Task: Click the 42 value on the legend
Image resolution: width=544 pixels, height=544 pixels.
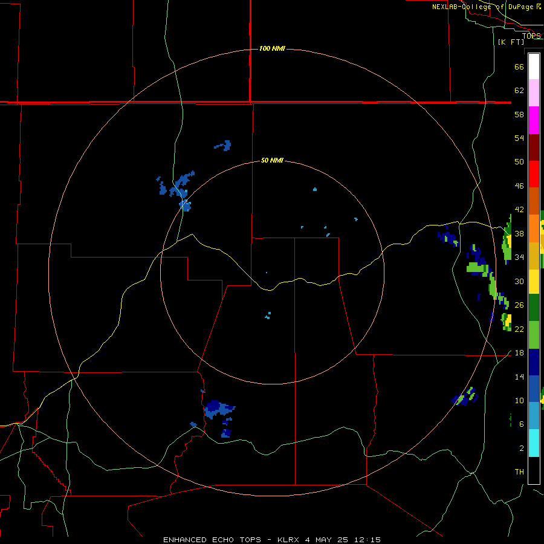Action: [x=519, y=210]
